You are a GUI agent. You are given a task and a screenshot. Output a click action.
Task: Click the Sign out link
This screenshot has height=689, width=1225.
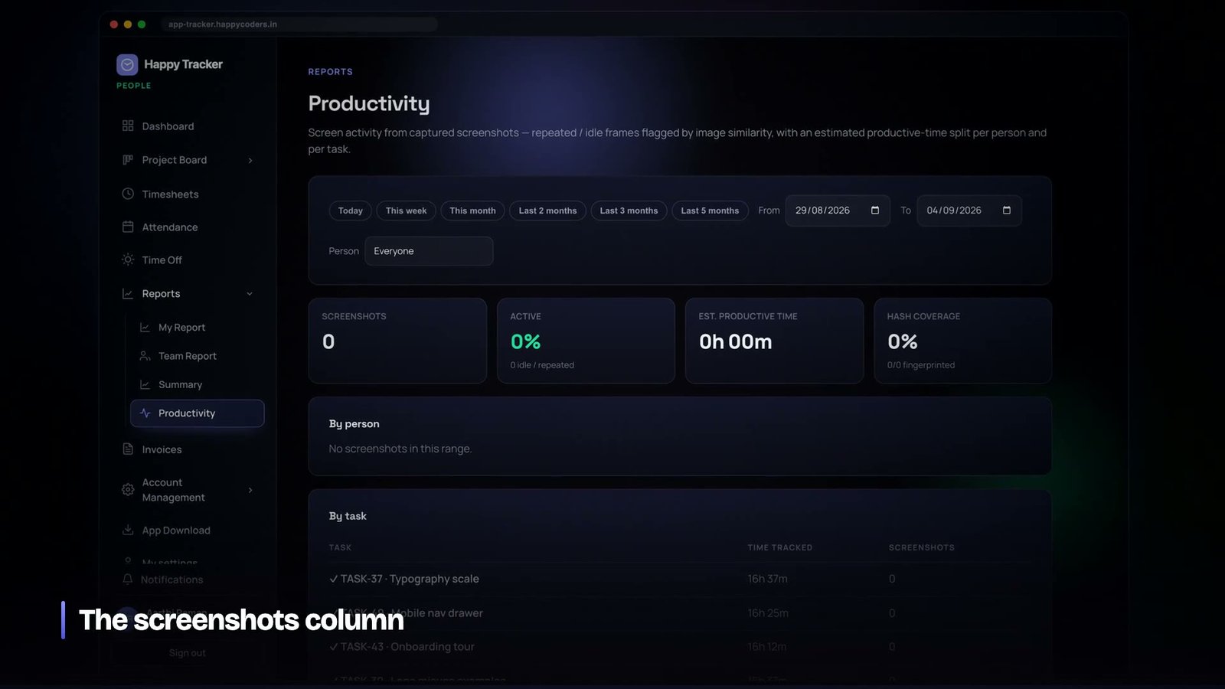pyautogui.click(x=188, y=653)
